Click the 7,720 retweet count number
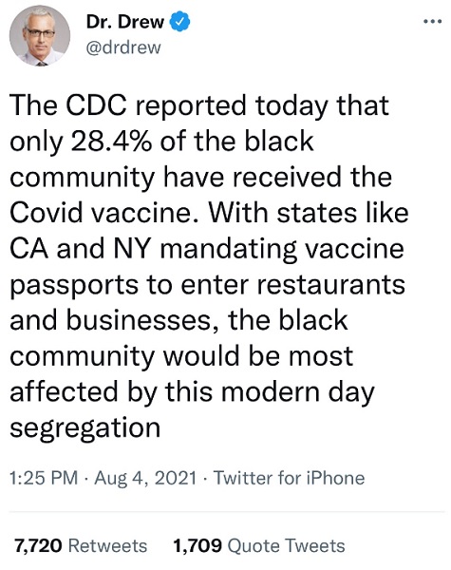Screen dimensions: 451x570 [38, 545]
